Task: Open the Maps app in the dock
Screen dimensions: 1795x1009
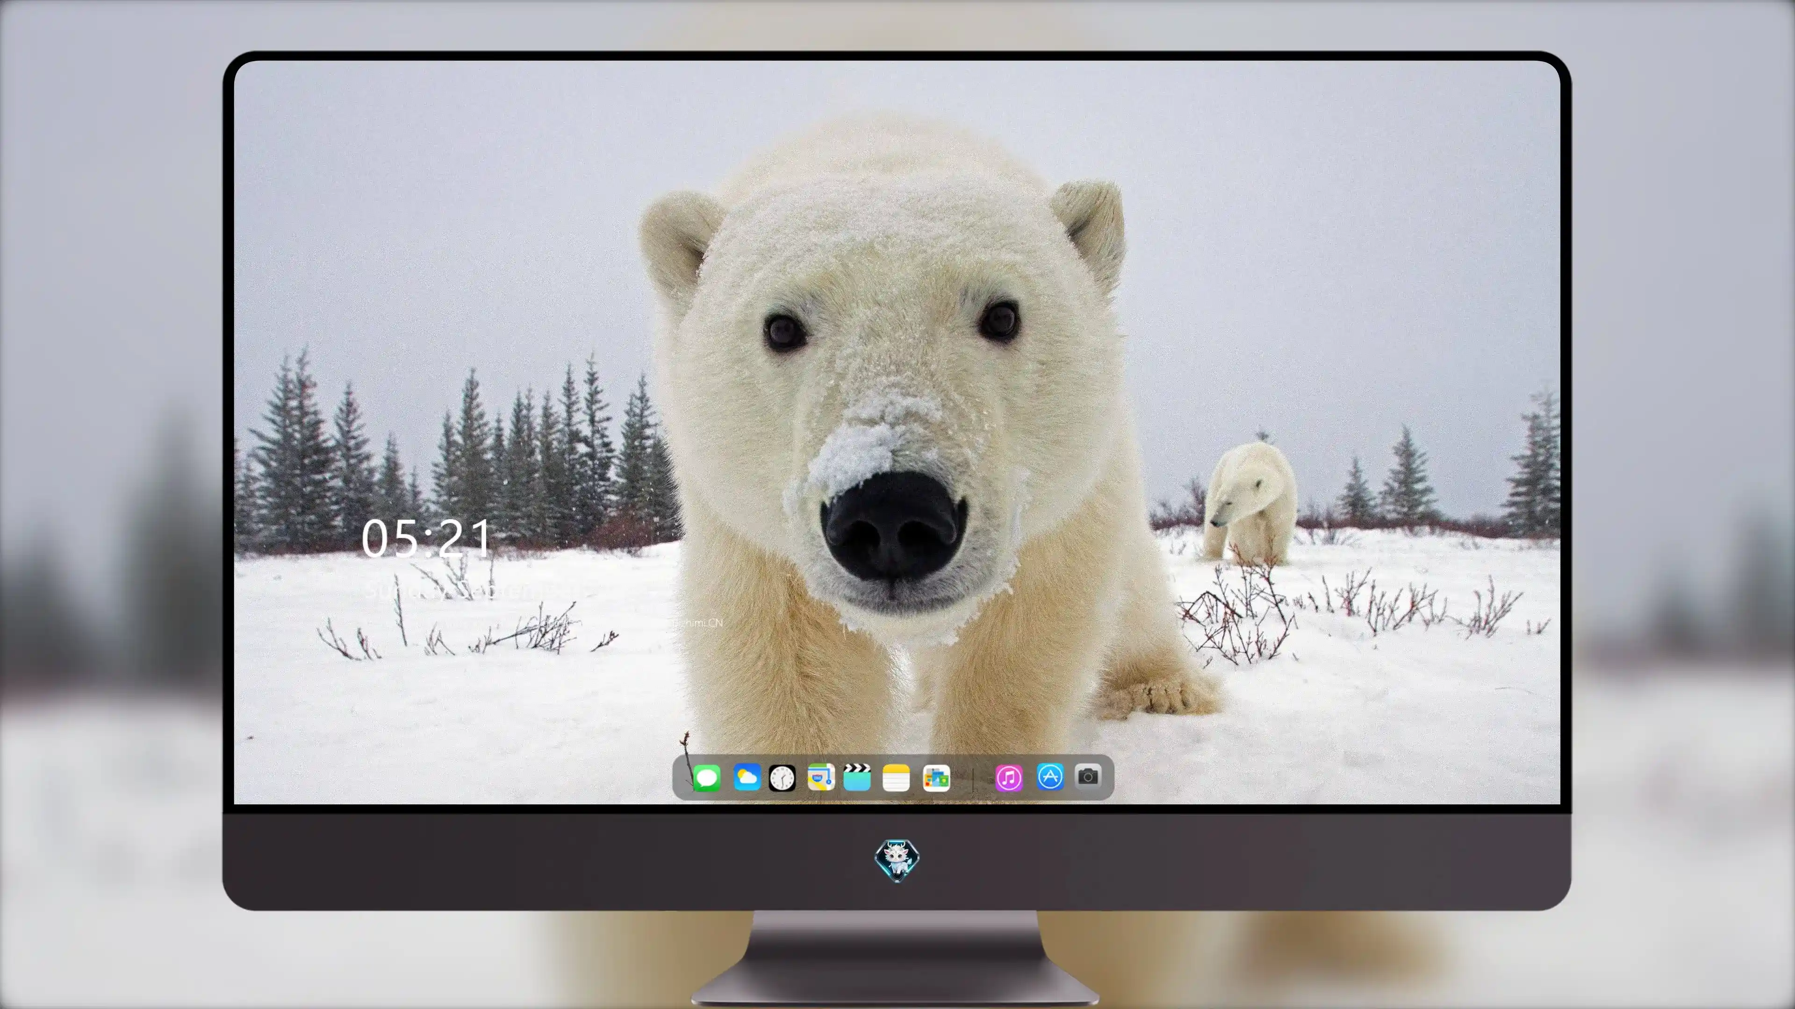Action: click(x=821, y=777)
